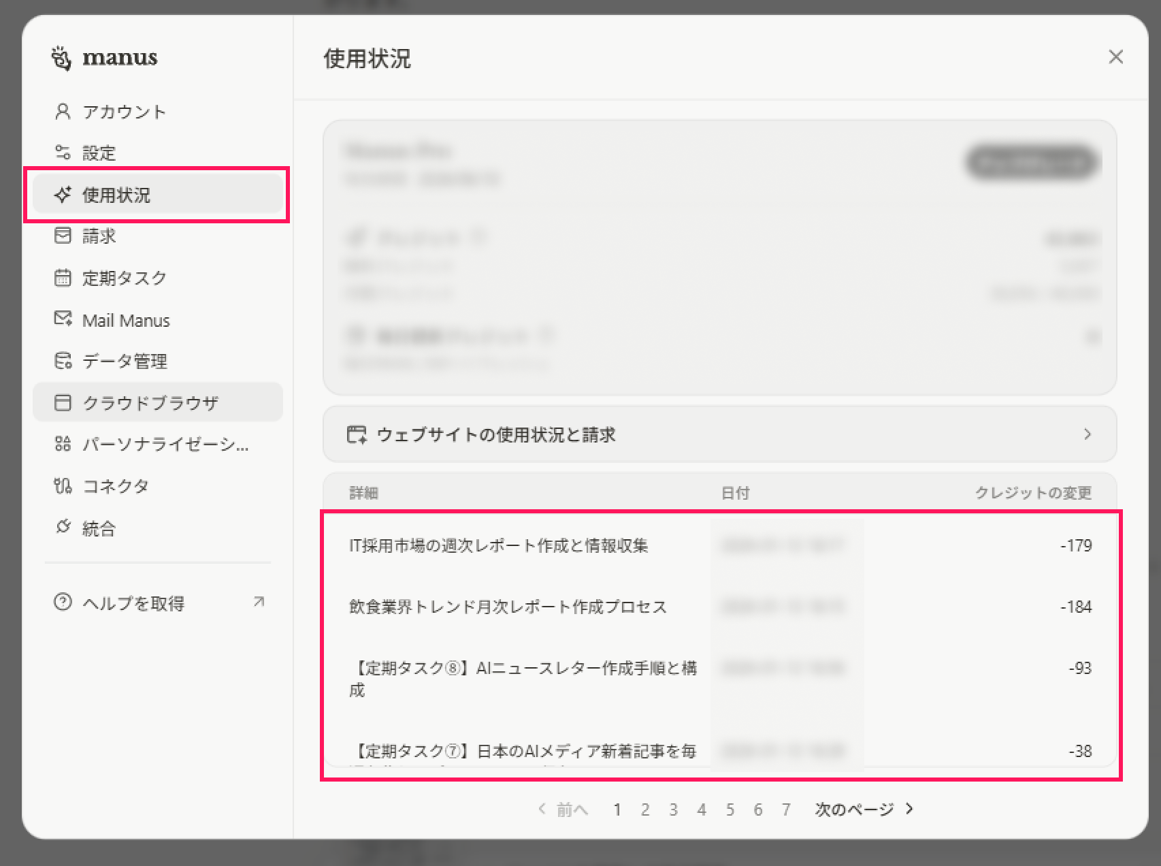
Task: Click the manus hand logo icon
Action: click(x=61, y=58)
